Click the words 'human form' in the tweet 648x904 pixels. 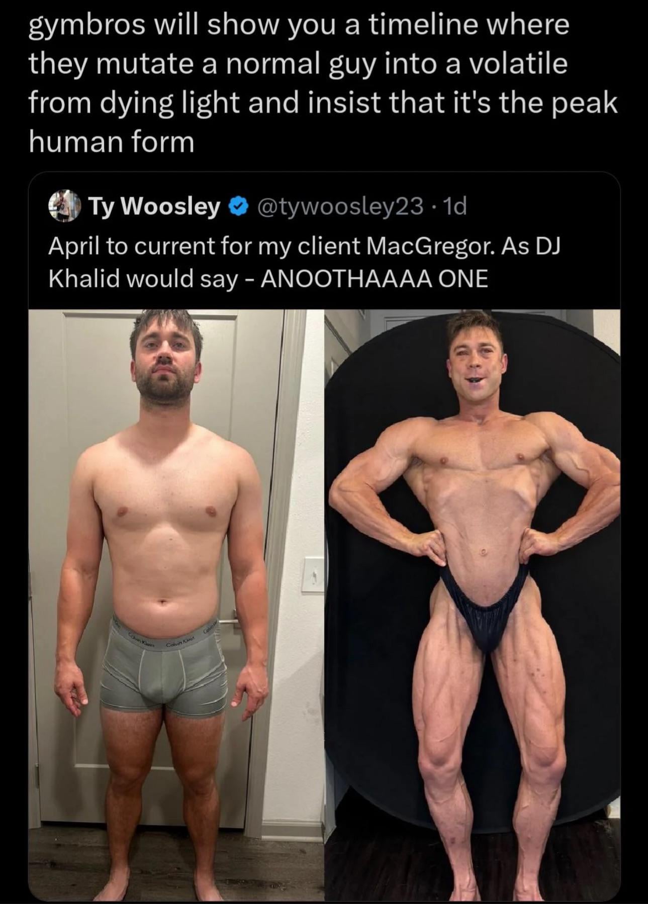coord(111,142)
